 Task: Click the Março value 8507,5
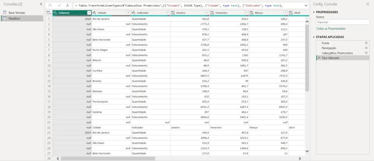pyautogui.click(x=268, y=107)
